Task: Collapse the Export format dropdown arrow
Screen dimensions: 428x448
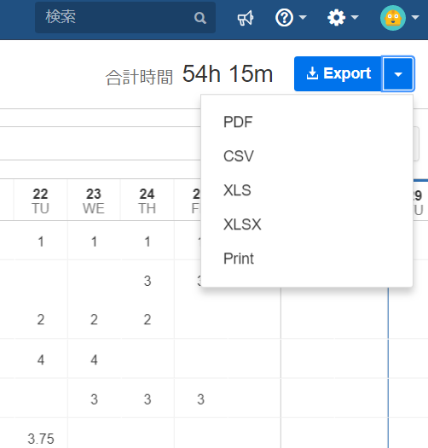Action: point(398,74)
